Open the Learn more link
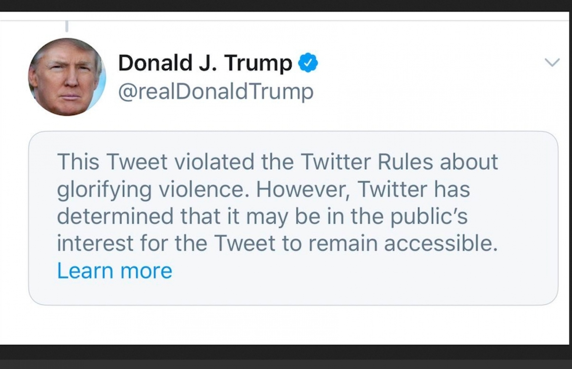572x369 pixels. click(x=114, y=271)
